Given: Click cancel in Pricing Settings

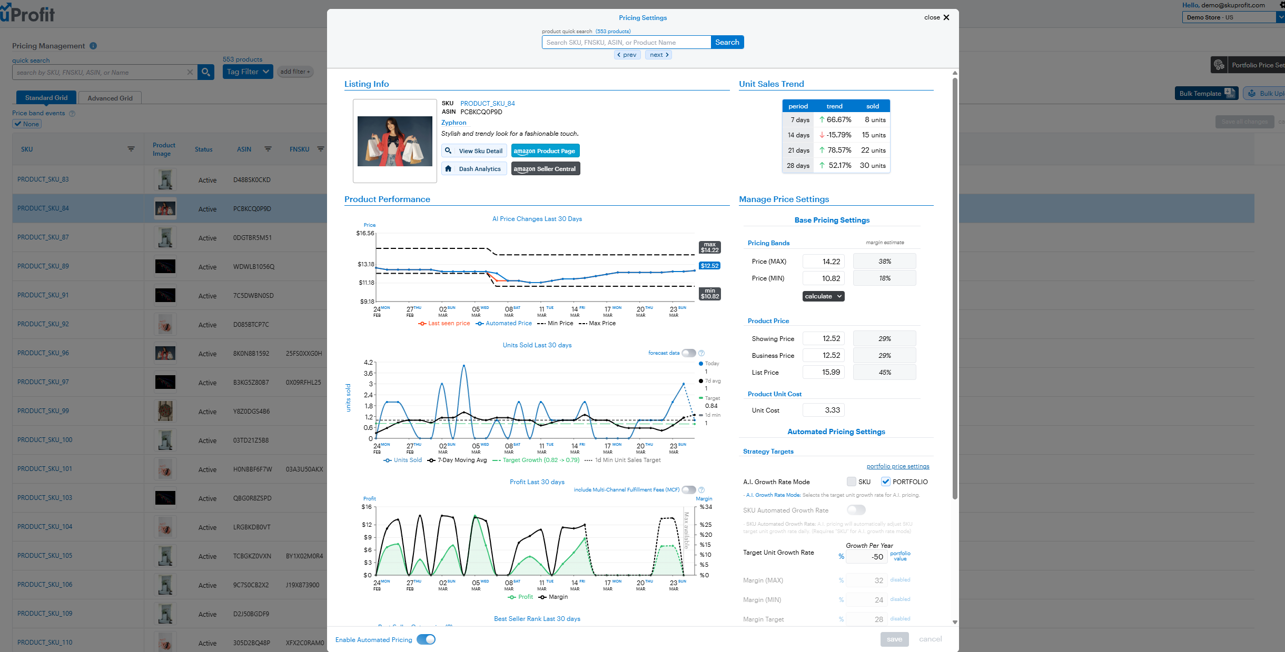Looking at the screenshot, I should tap(931, 639).
